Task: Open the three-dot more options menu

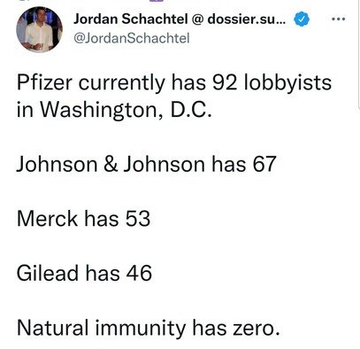Action: click(x=338, y=19)
